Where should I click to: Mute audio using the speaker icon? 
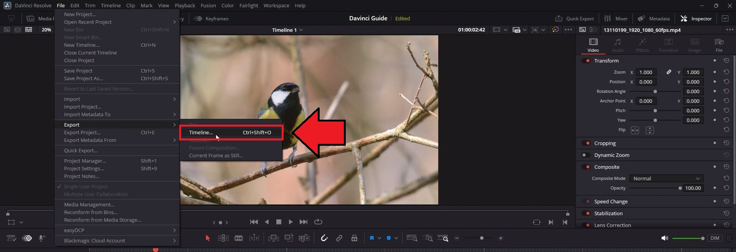[x=665, y=238]
